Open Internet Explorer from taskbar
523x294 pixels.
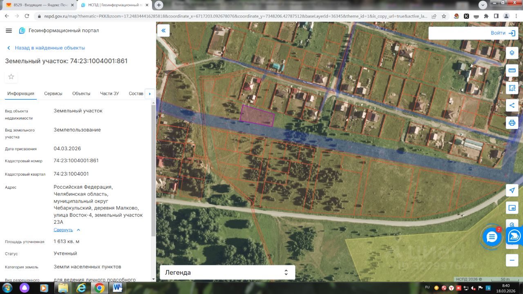(x=81, y=288)
